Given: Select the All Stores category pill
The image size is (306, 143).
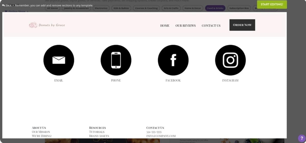Looking at the screenshot, I should click(53, 8).
